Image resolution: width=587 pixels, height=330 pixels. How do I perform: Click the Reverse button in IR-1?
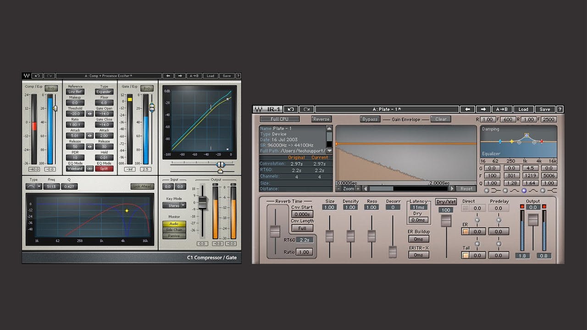(x=321, y=119)
